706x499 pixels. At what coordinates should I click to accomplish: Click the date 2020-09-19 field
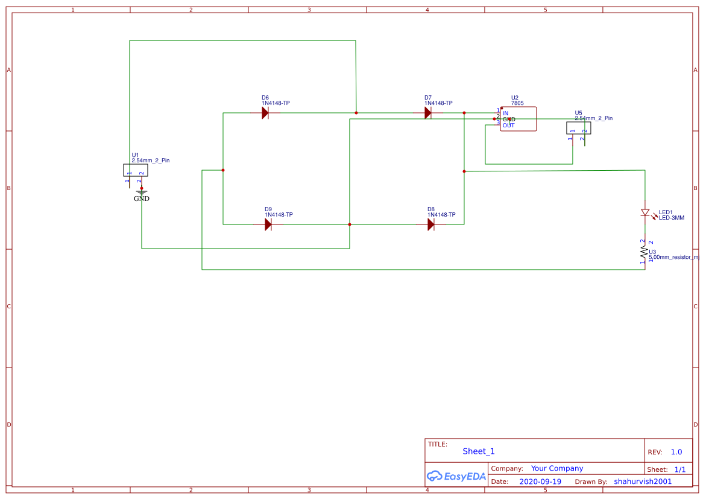540,481
